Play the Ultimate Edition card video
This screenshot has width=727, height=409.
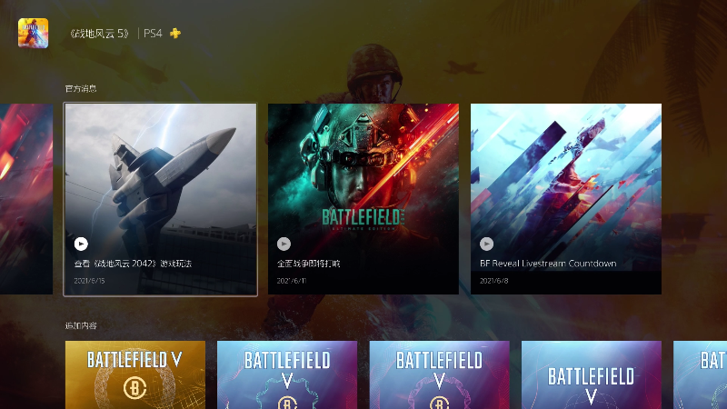[284, 244]
